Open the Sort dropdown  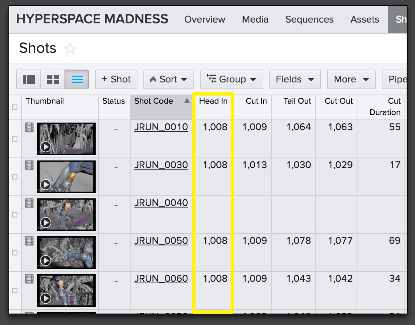[x=169, y=79]
